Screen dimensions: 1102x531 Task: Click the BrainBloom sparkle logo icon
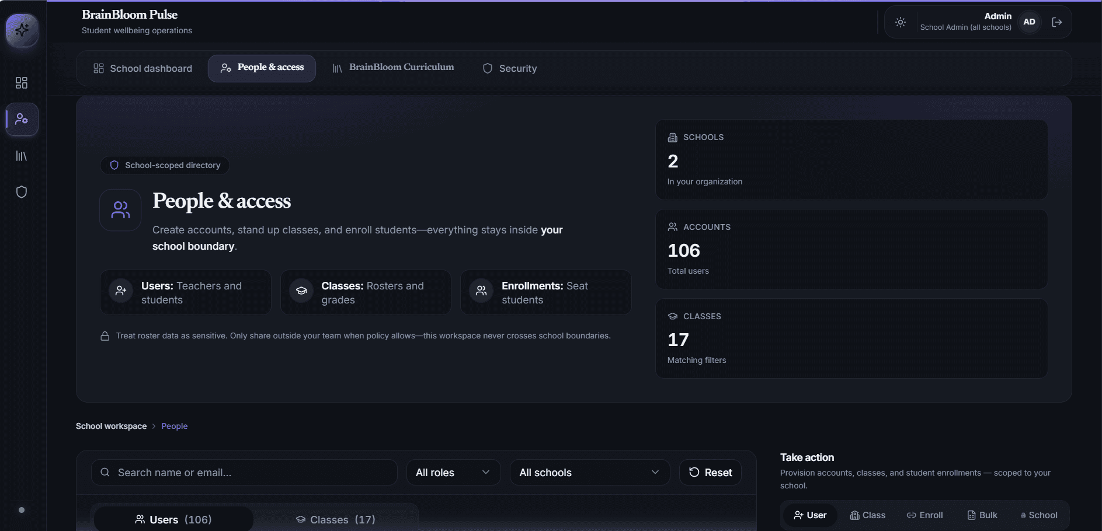click(22, 30)
